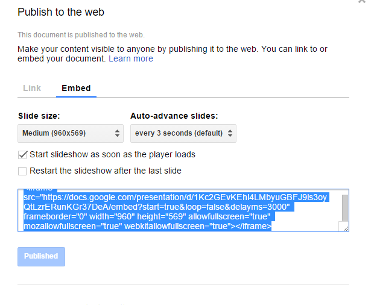Viewport: 374px width, 305px height.
Task: Close the Publish to the web dialog
Action: coord(362,1)
